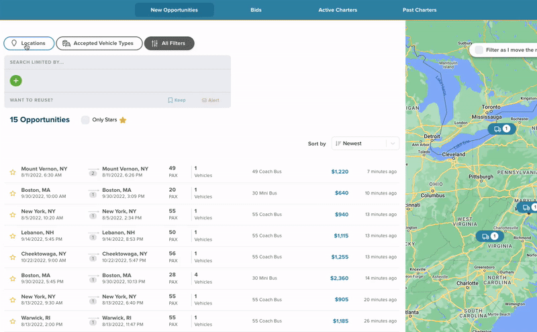Click the Pittsburgh label on the map
Viewport: 537px width, 332px height.
pyautogui.click(x=481, y=176)
